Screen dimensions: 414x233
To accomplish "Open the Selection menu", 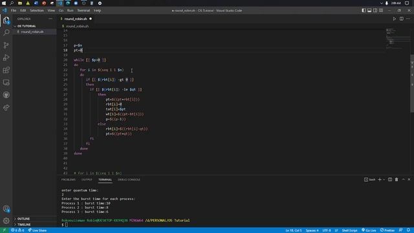I will [37, 10].
